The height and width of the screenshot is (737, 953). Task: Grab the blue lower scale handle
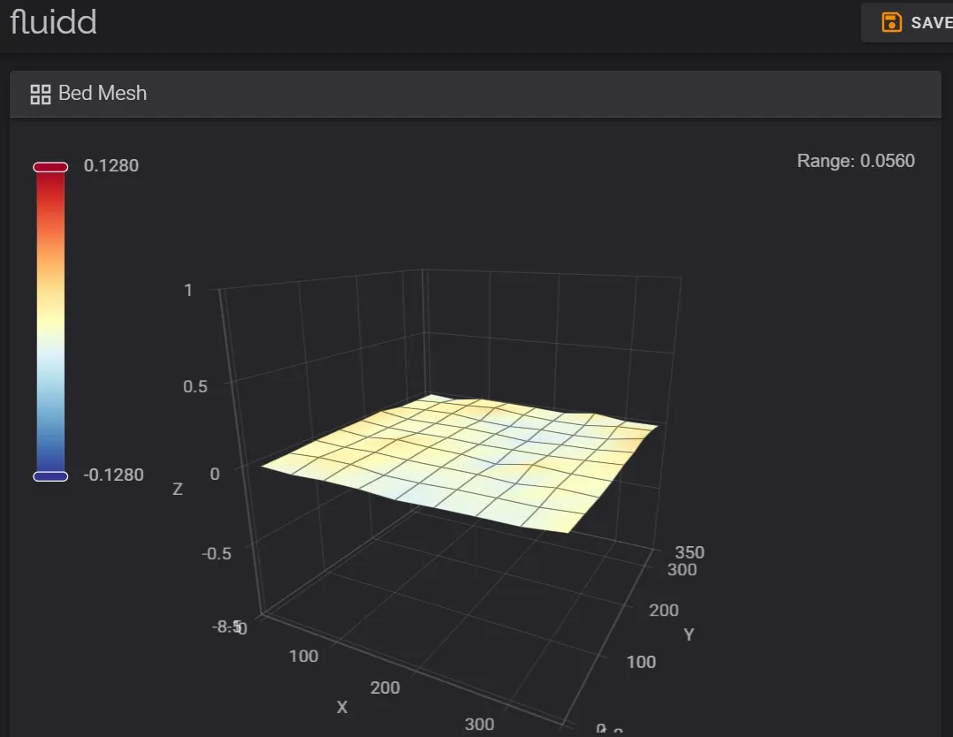point(50,476)
